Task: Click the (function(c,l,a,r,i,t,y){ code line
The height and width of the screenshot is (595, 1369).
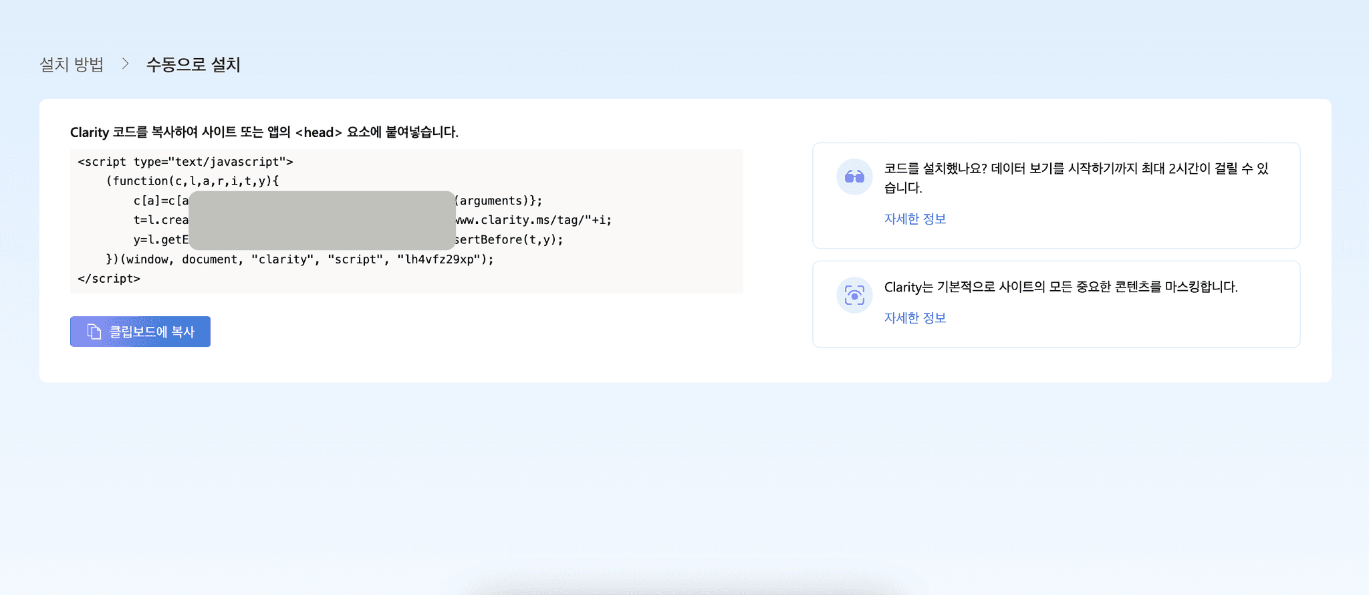Action: click(x=193, y=181)
